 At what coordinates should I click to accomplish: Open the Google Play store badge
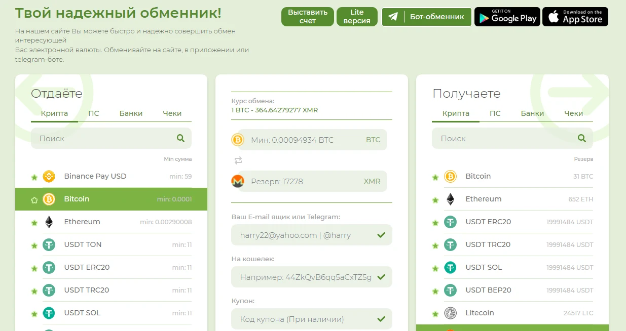click(507, 17)
